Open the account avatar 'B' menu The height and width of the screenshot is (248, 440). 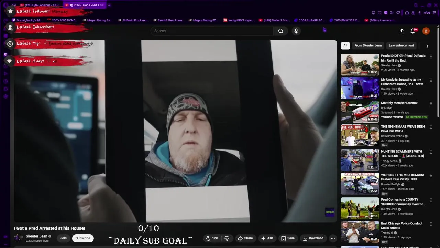[x=426, y=31]
